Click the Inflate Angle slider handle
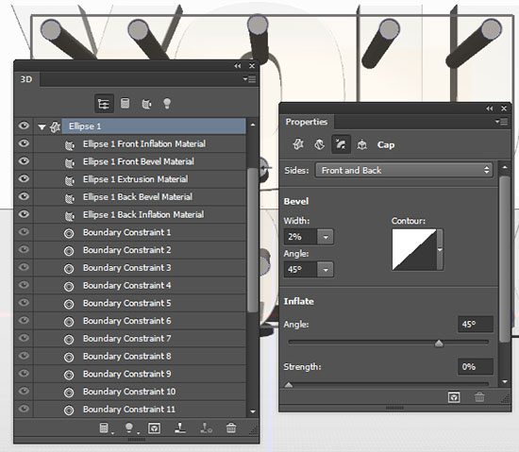The image size is (519, 452). point(439,343)
